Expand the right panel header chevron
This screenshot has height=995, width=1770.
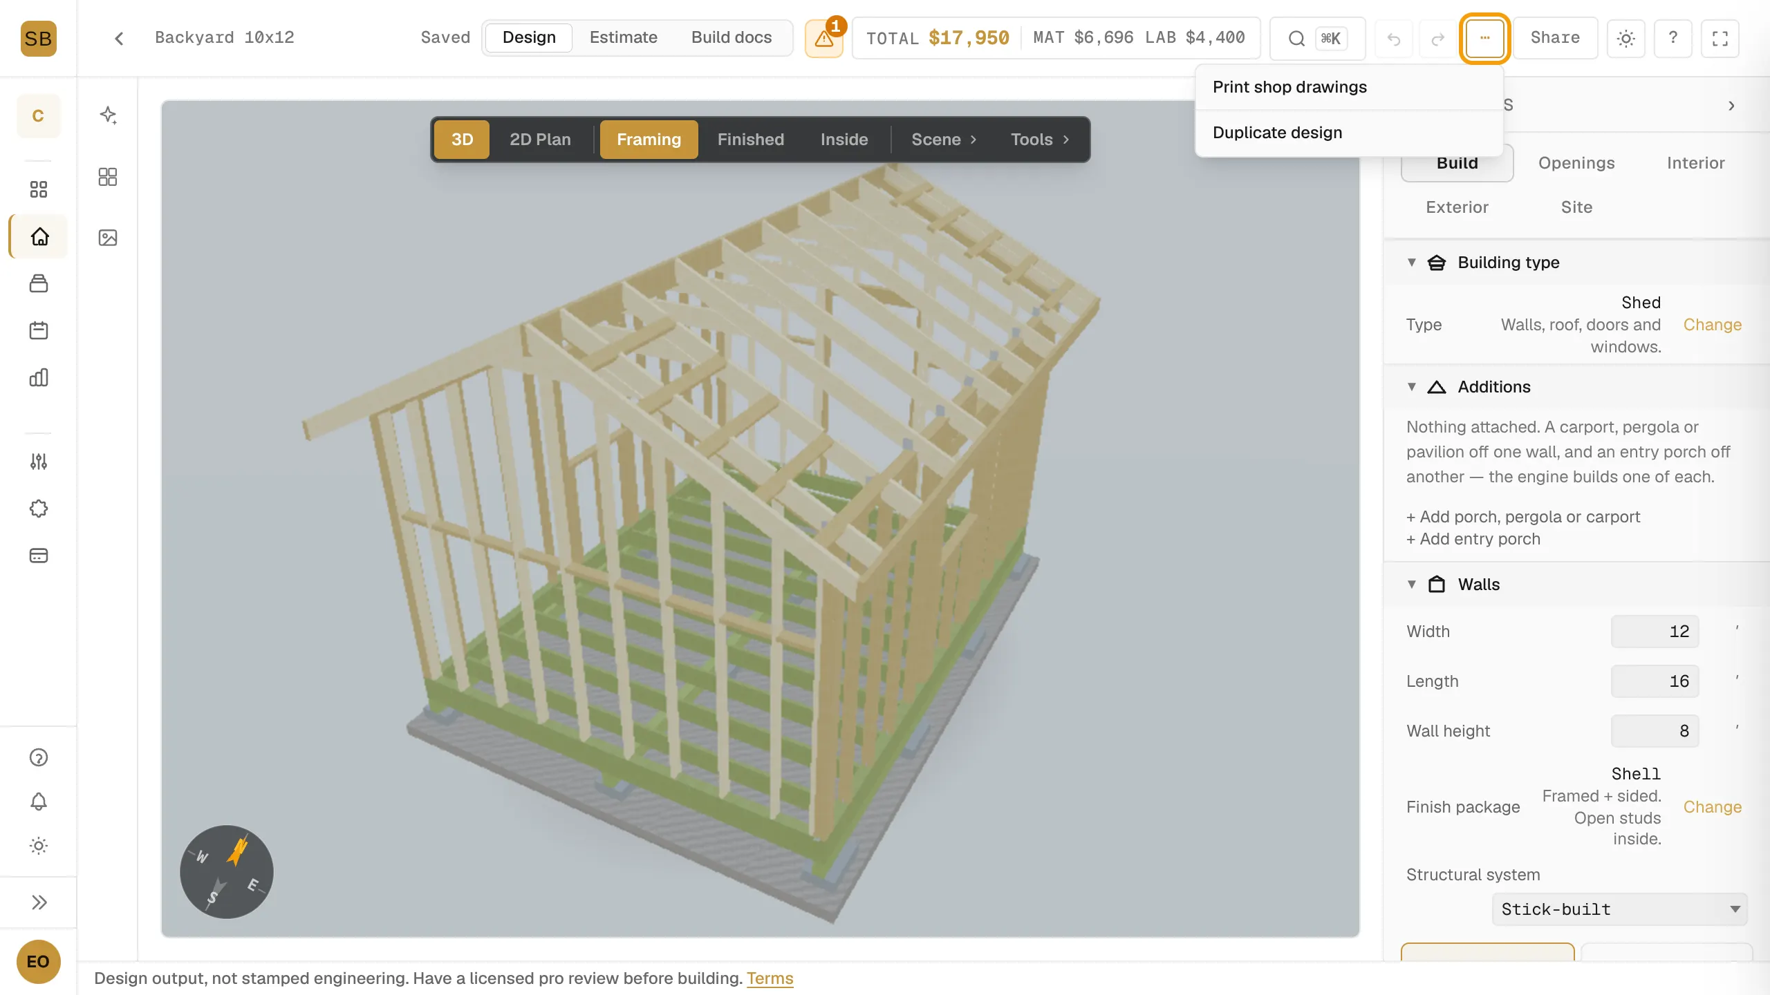[1731, 106]
